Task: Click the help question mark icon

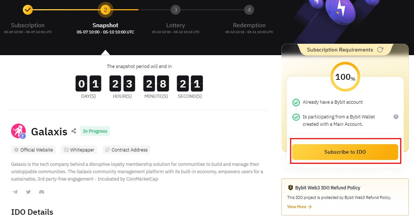Action: tap(396, 117)
